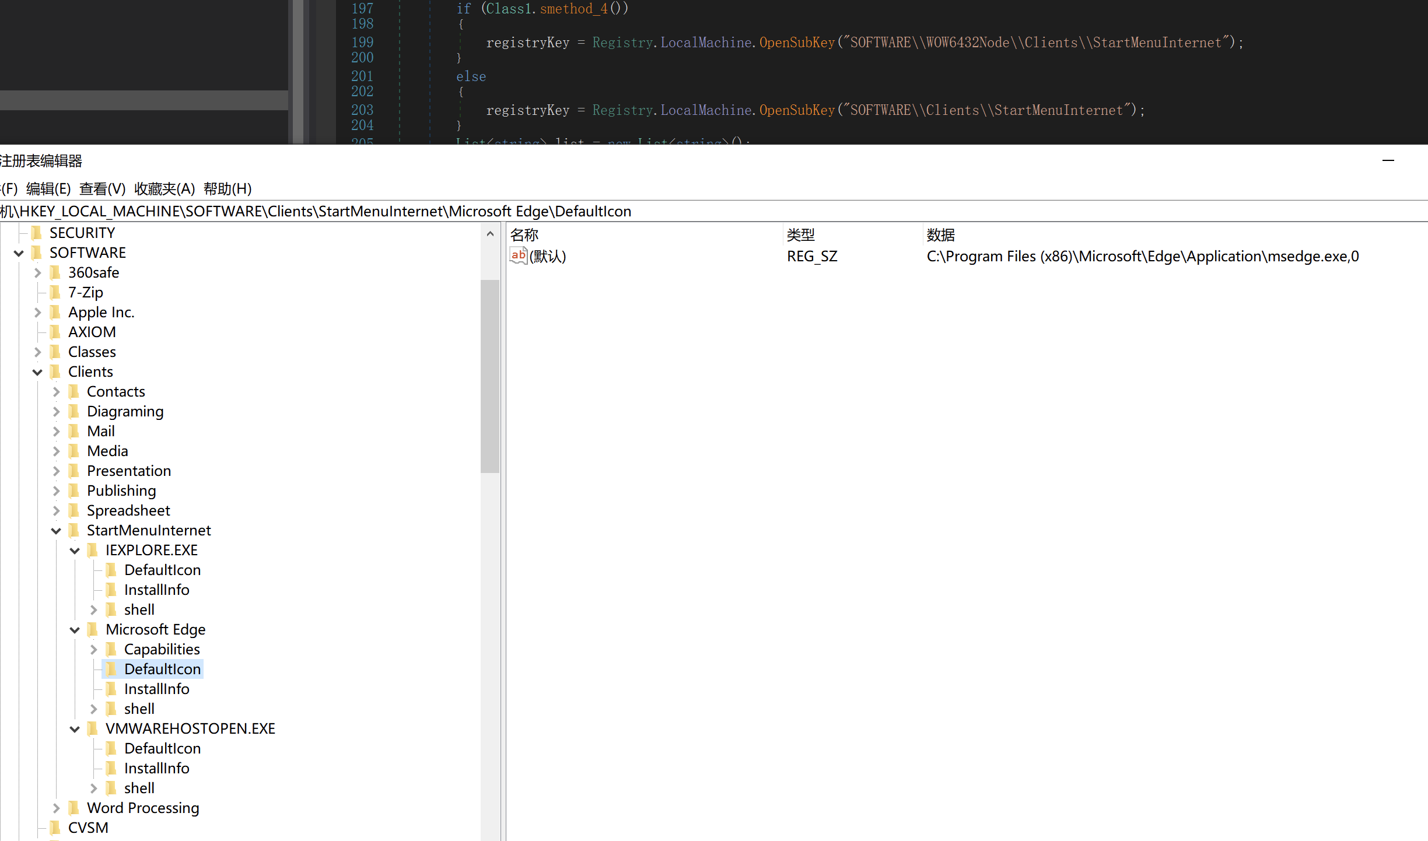Click the msedge.exe,0 data value
This screenshot has height=841, width=1428.
pos(1143,256)
